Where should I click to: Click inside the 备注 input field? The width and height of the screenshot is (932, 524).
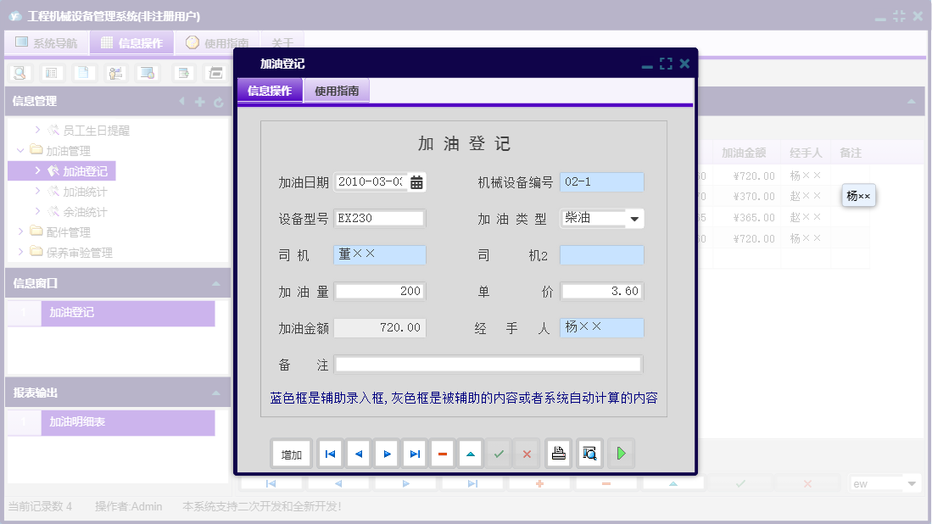[488, 365]
